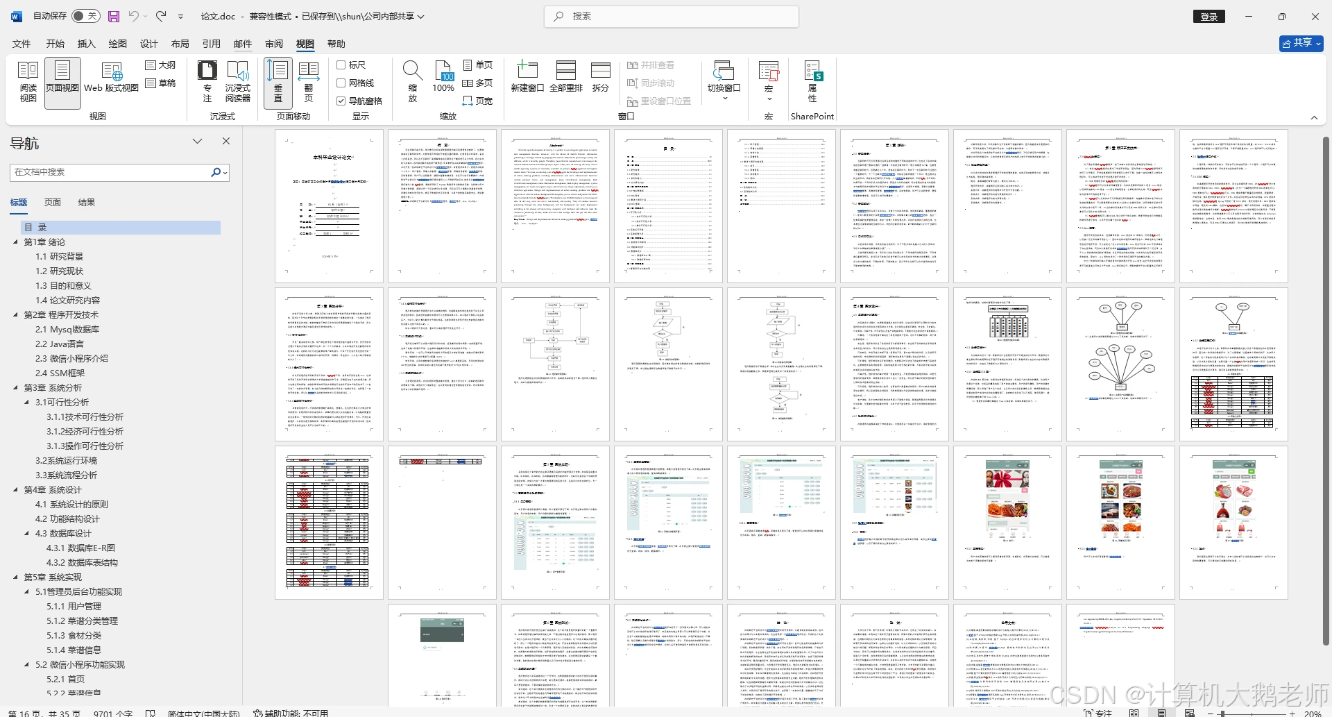Open the 文件 (File) menu
This screenshot has width=1332, height=717.
22,44
